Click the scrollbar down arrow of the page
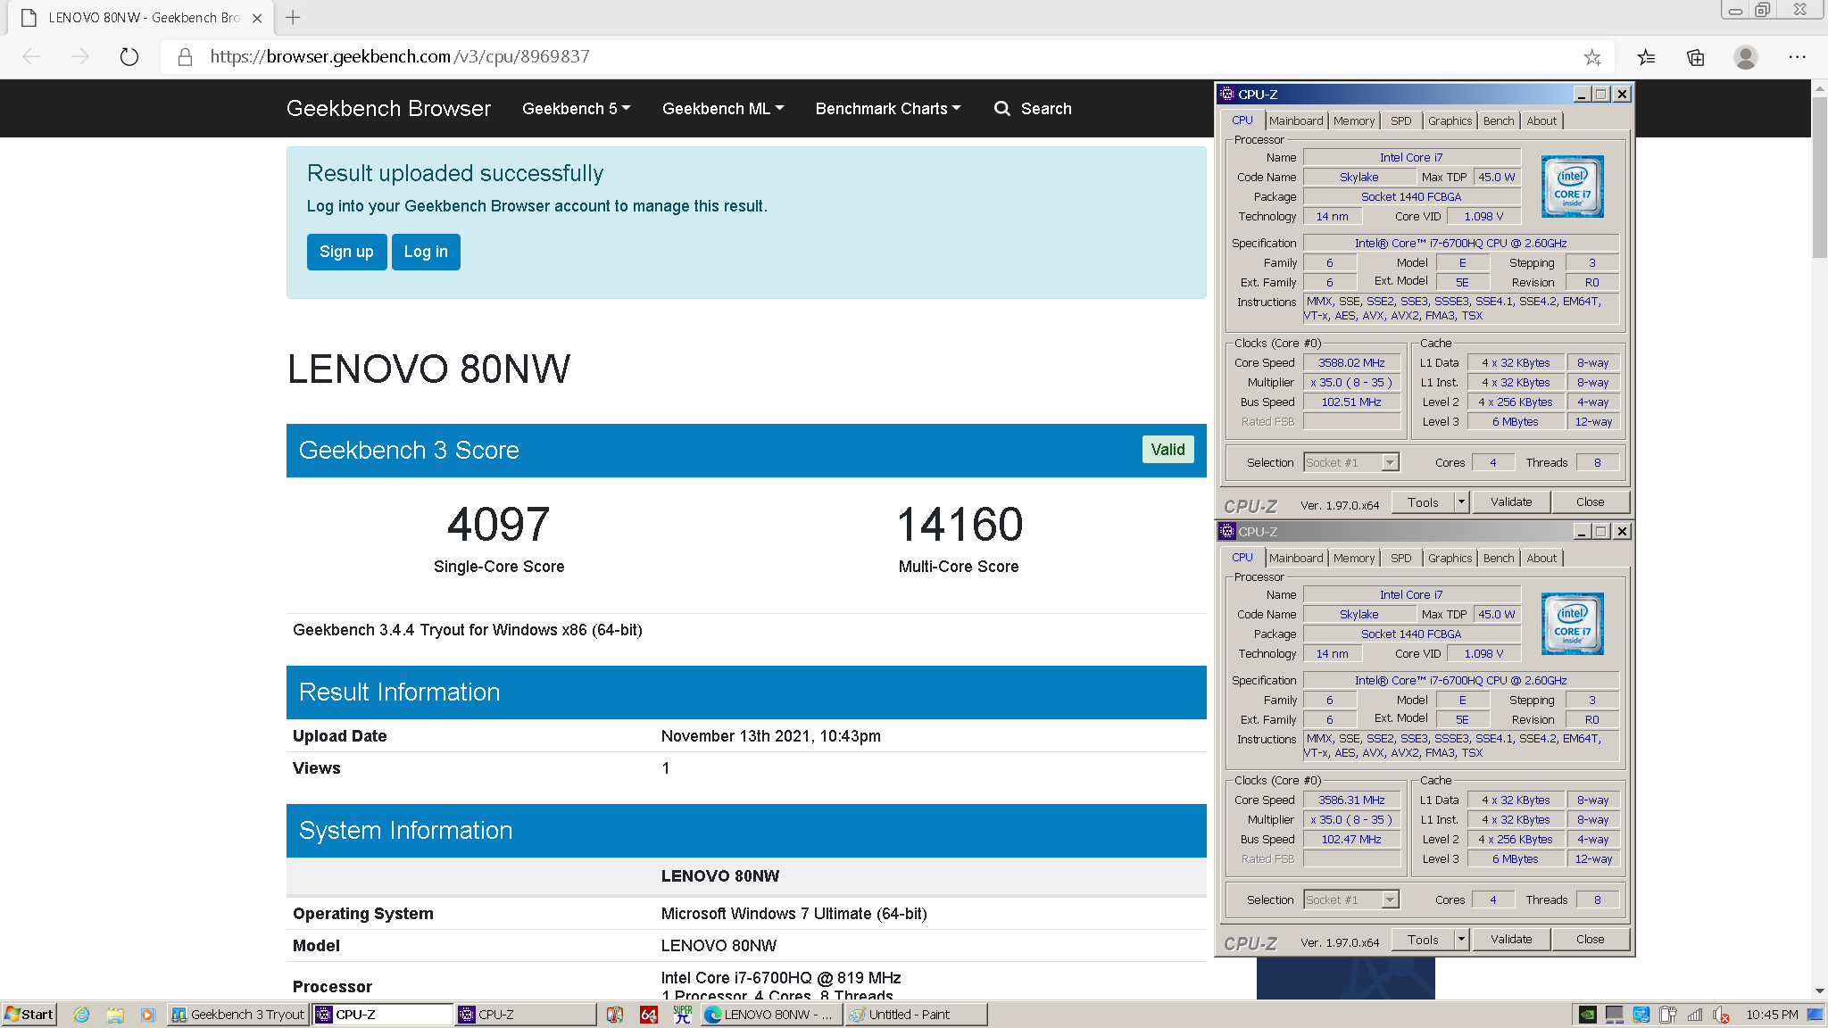1828x1028 pixels. point(1819,991)
